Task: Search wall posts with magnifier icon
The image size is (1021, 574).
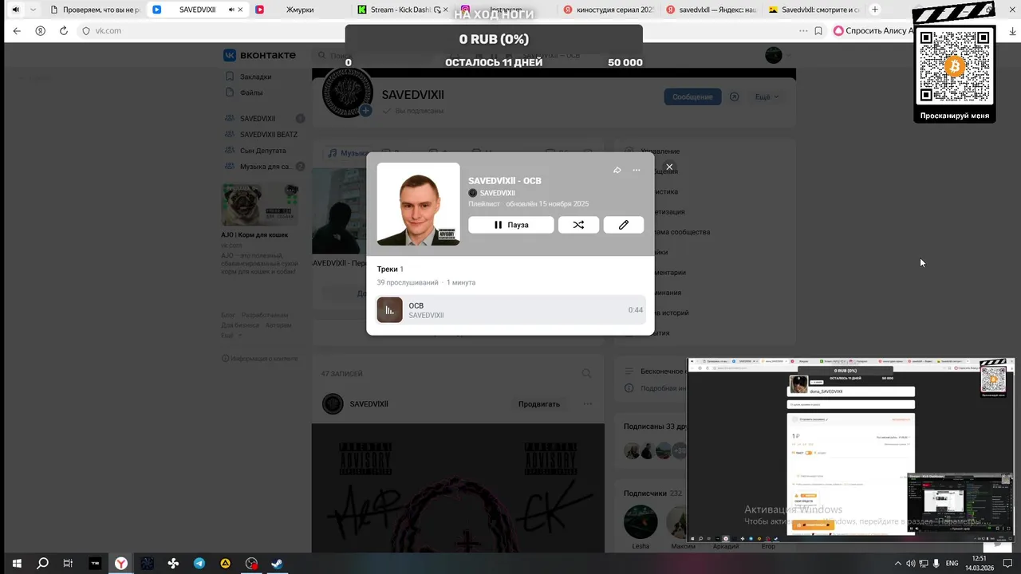Action: click(x=586, y=373)
